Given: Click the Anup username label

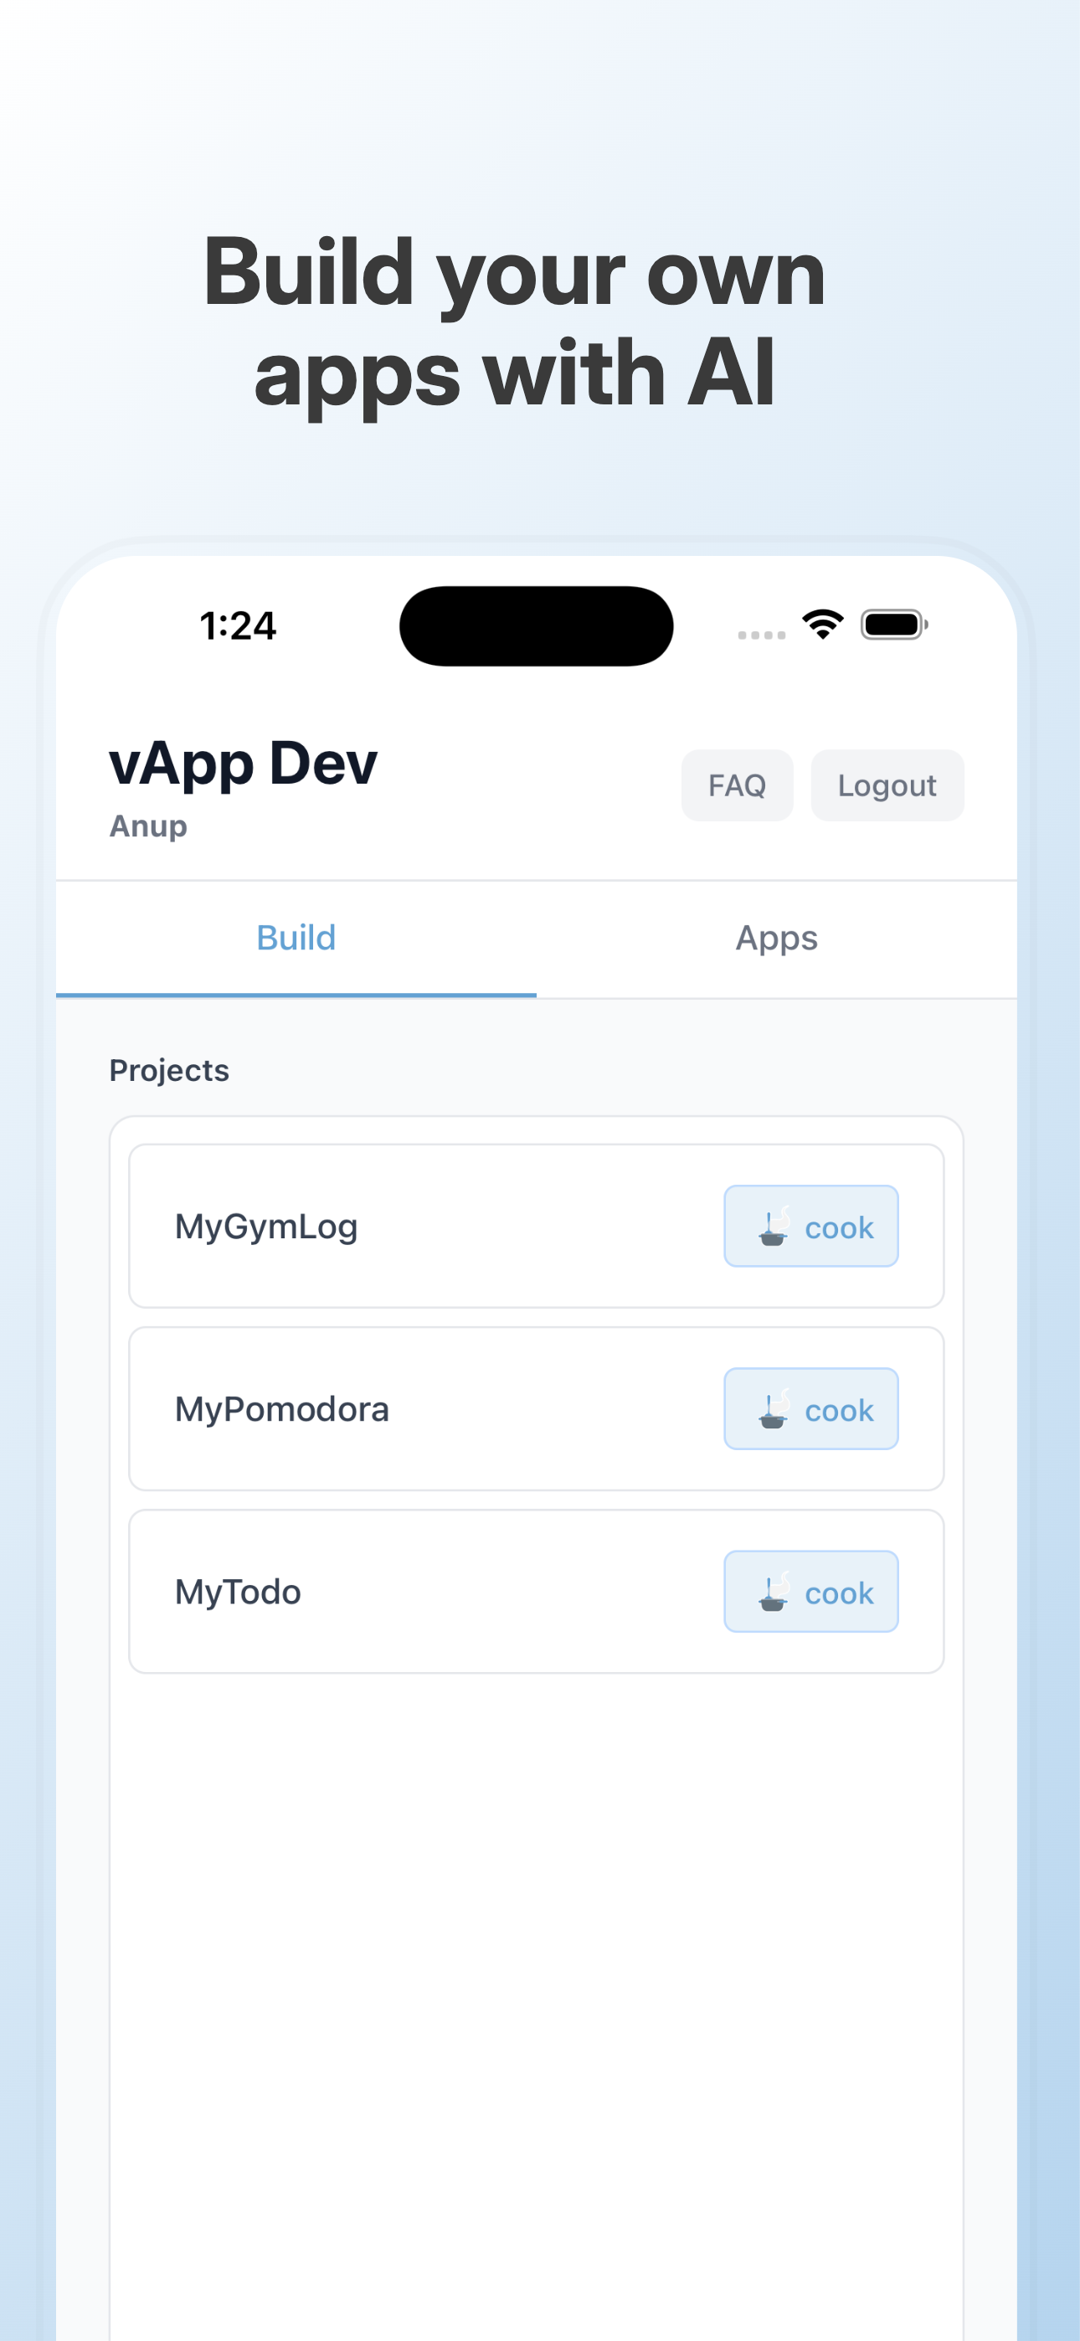Looking at the screenshot, I should coord(148,826).
